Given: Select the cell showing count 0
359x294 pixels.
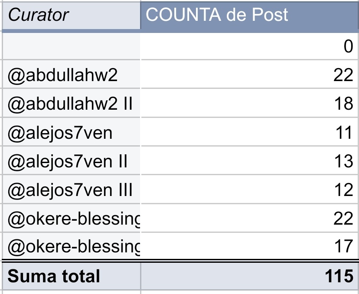Looking at the screenshot, I should (250, 46).
